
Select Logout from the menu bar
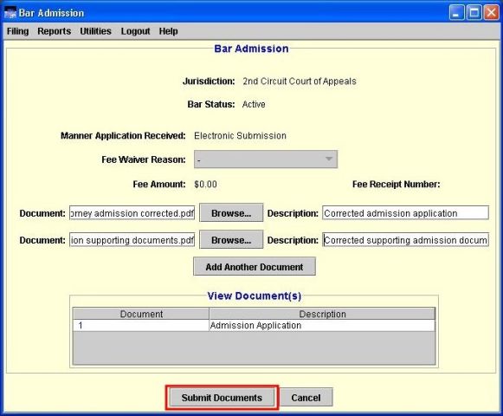(x=135, y=31)
